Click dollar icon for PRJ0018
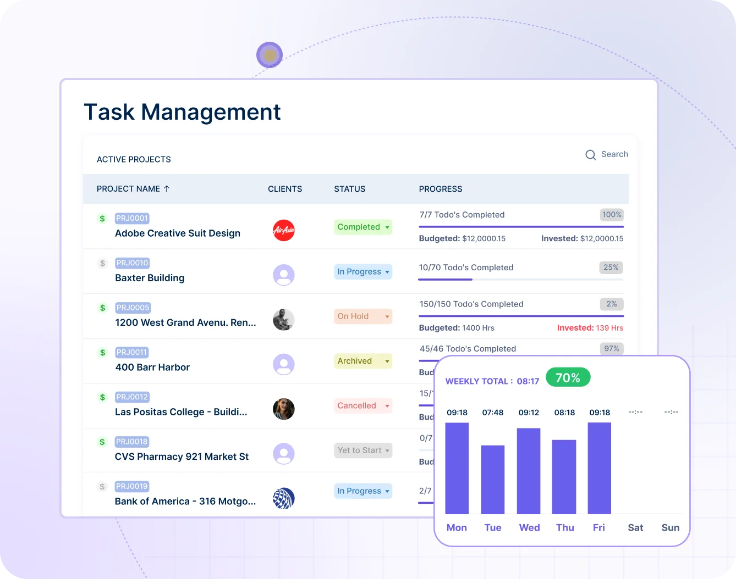Viewport: 736px width, 579px height. point(102,442)
